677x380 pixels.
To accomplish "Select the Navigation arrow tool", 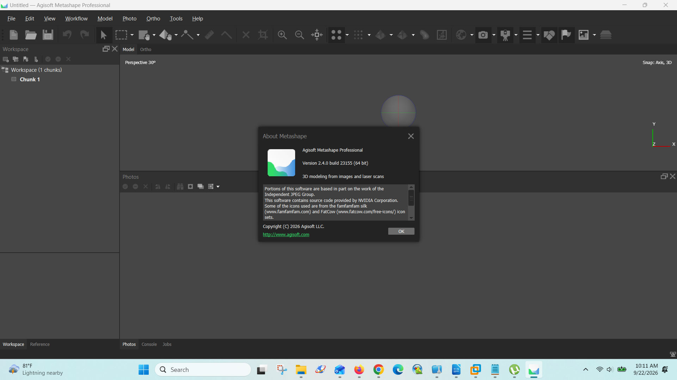I will (x=103, y=35).
